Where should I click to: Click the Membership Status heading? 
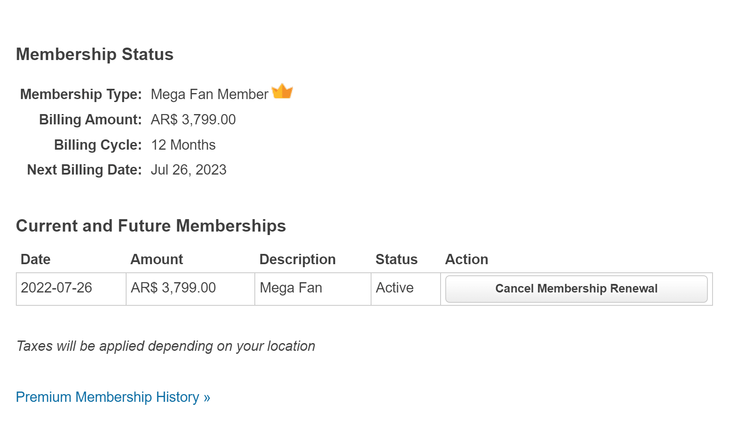[x=95, y=54]
